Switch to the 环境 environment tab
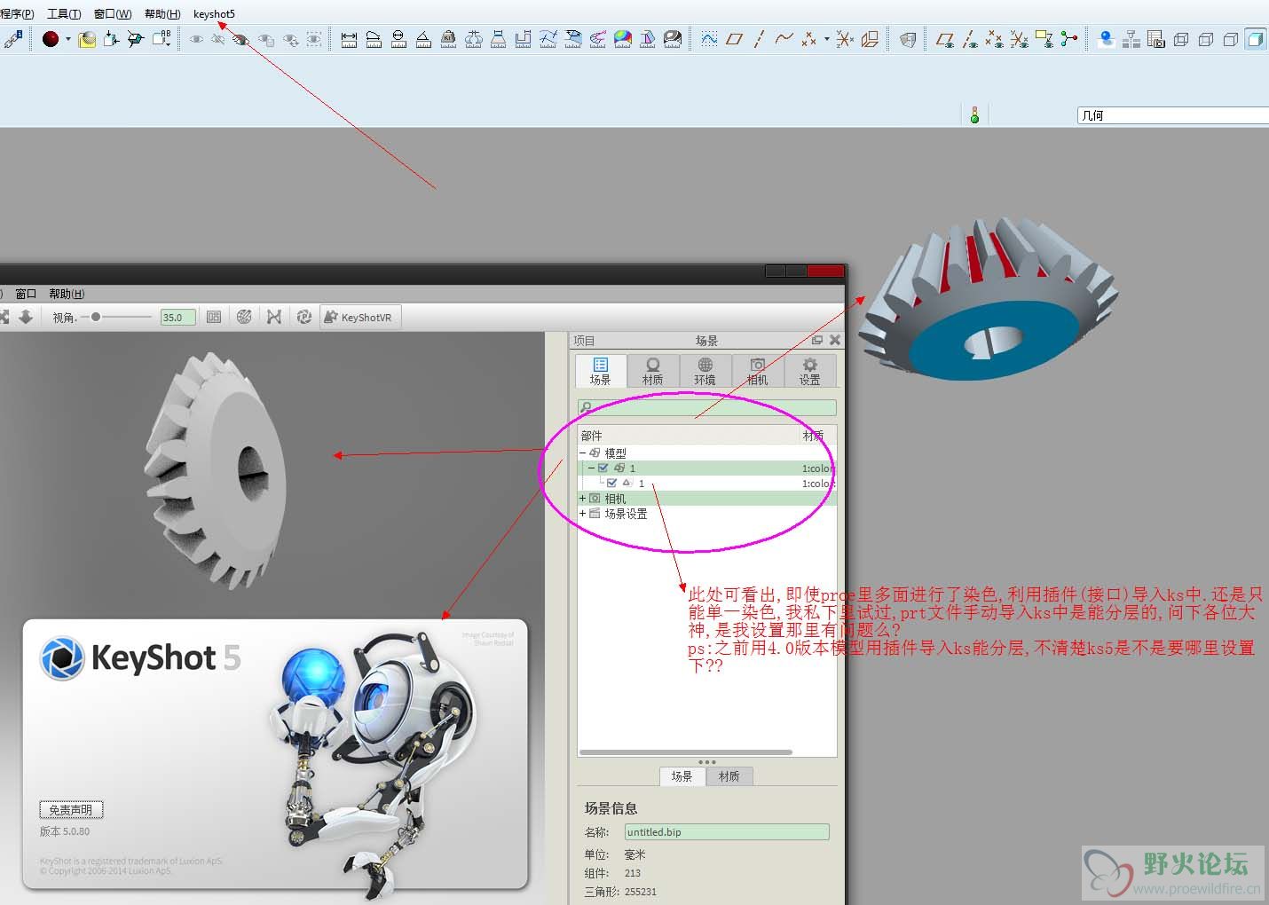Screen dimensions: 1269x905 705,371
